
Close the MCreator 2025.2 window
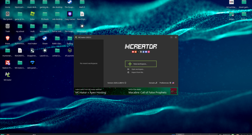[x=176, y=37]
